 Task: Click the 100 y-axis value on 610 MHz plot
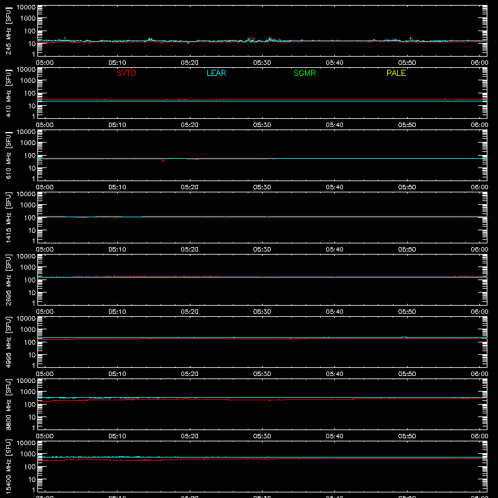(x=30, y=156)
